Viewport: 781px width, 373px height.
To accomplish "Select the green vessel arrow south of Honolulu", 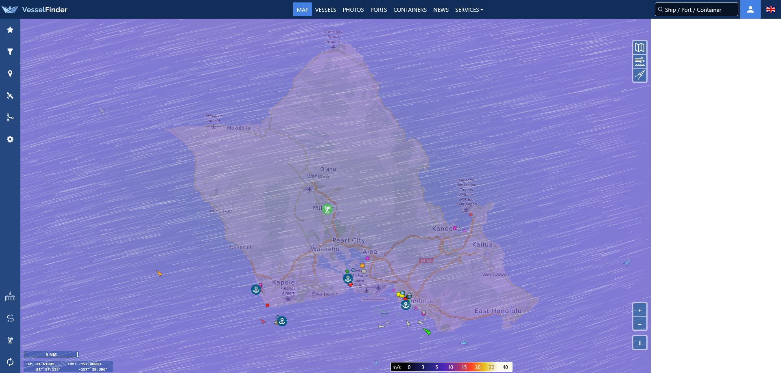I will tap(427, 332).
